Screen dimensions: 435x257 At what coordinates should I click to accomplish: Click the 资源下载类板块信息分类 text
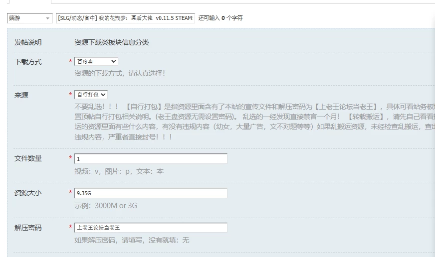(112, 42)
